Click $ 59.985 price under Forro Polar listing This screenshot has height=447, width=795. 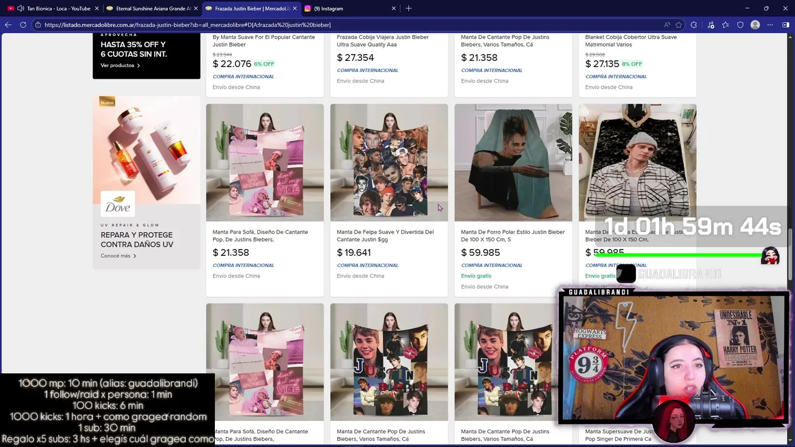(x=480, y=253)
